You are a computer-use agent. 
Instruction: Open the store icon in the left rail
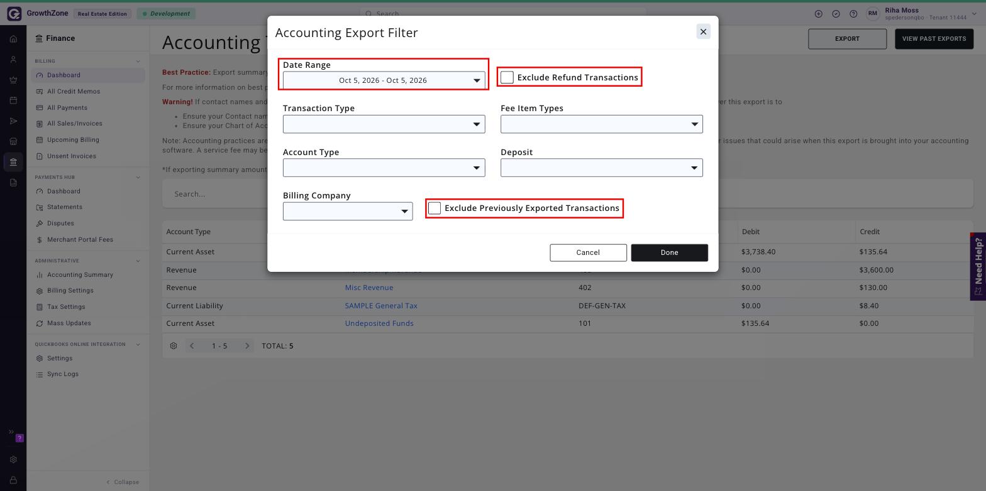[x=13, y=141]
